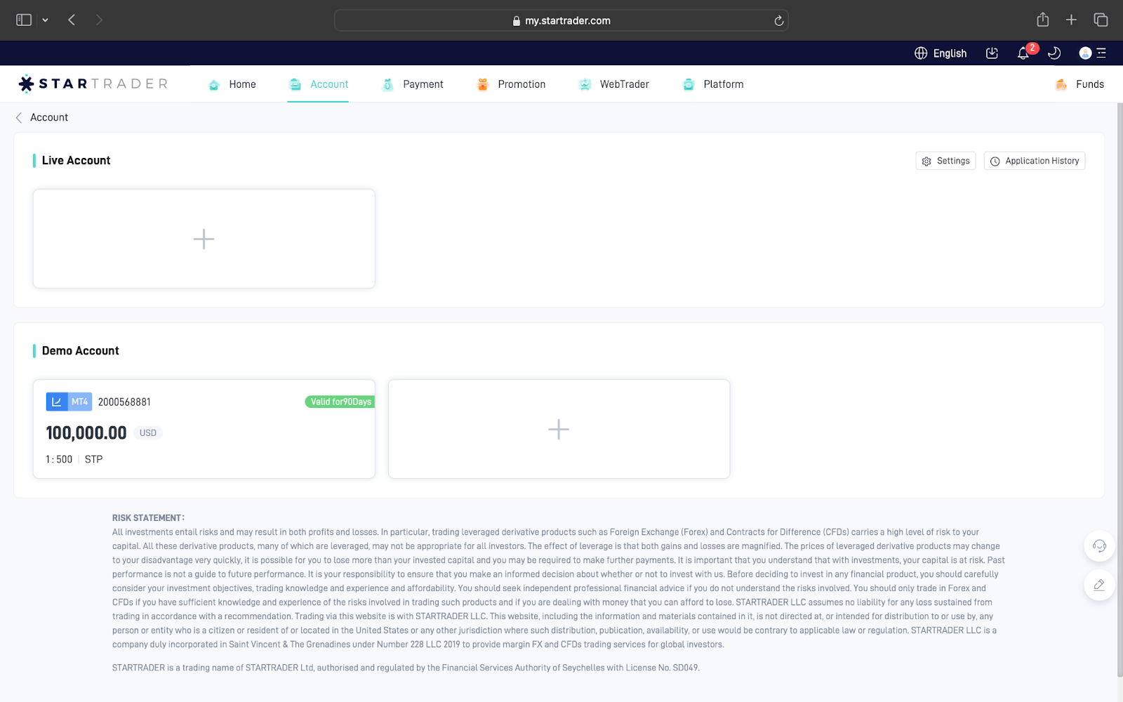The height and width of the screenshot is (702, 1123).
Task: Open the Promotion tab
Action: 511,84
